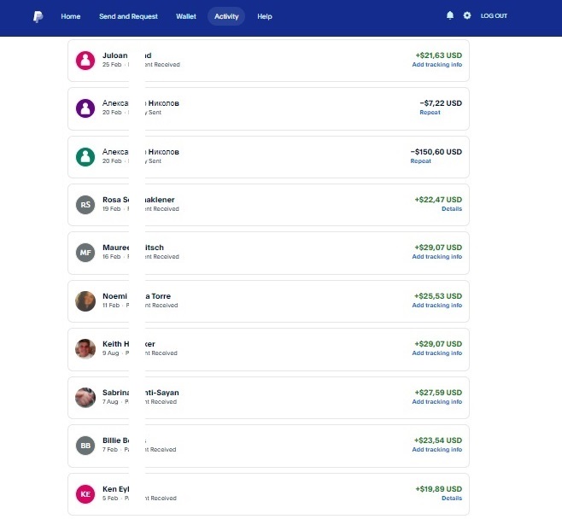Repeat the −$150,60 USD payment
The height and width of the screenshot is (519, 562).
[x=420, y=161]
